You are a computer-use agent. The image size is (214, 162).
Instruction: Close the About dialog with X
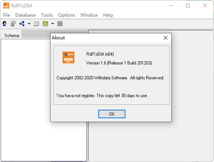point(165,38)
